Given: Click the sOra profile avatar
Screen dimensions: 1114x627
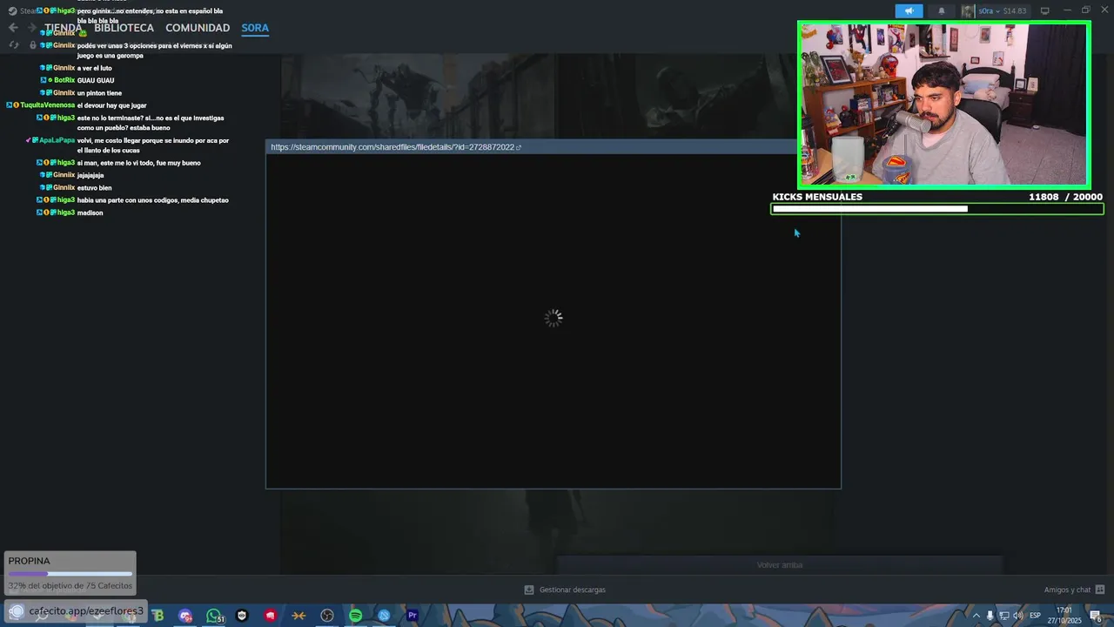Looking at the screenshot, I should (x=968, y=11).
